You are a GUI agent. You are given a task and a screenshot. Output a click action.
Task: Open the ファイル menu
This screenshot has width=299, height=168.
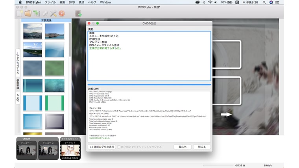[x=50, y=2]
